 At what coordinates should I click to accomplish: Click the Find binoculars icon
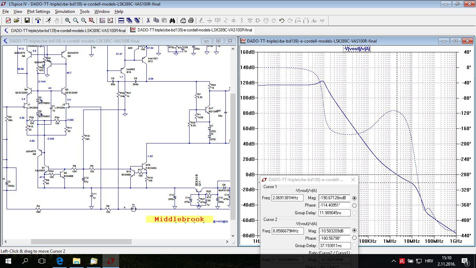[x=172, y=21]
